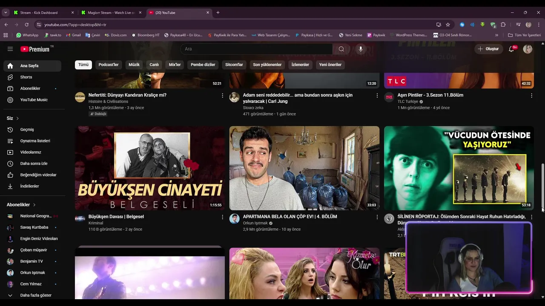Screen dimensions: 545x306
Task: Open Savaş Kurtbaba subscription
Action: 32,227
